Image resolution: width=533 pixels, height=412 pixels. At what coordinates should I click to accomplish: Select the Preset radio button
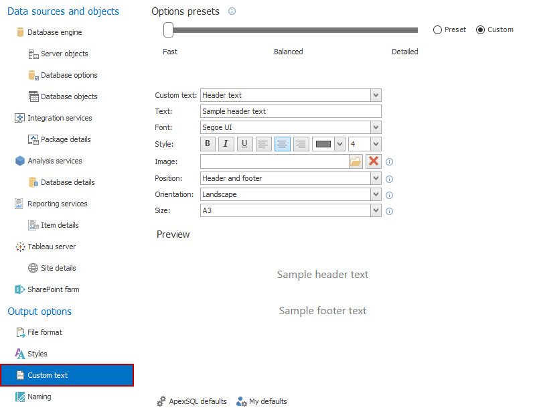(x=437, y=30)
